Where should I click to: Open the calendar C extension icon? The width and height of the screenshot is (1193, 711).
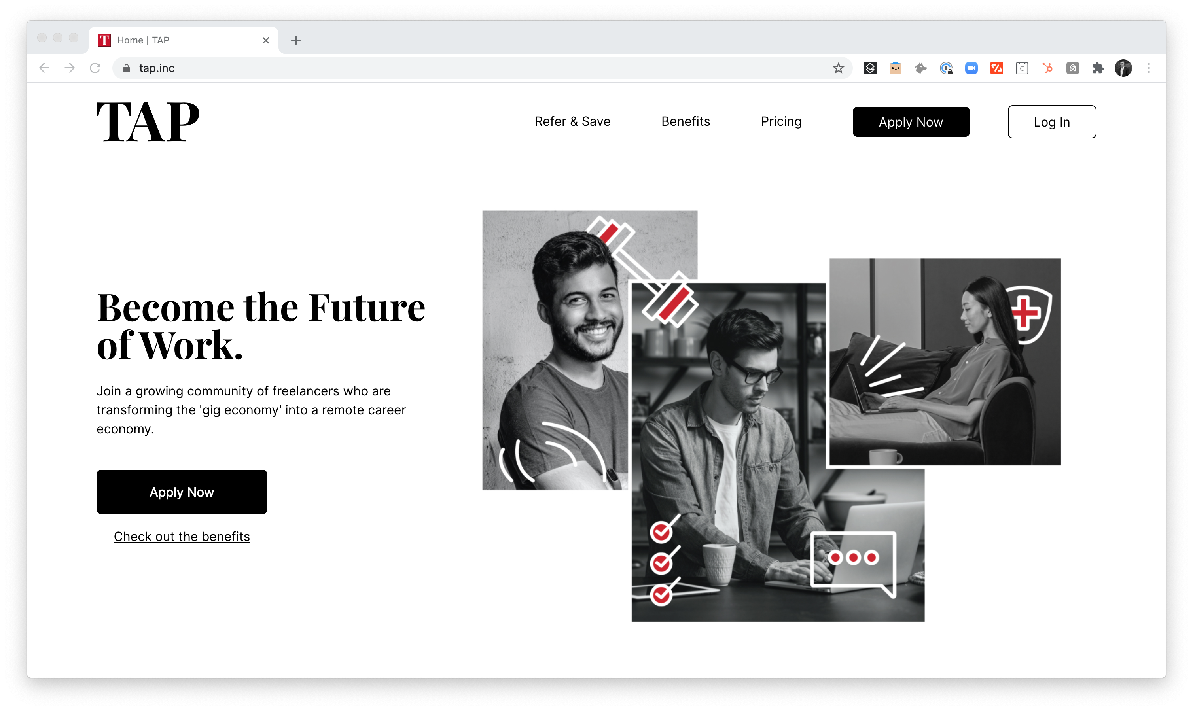click(1021, 68)
